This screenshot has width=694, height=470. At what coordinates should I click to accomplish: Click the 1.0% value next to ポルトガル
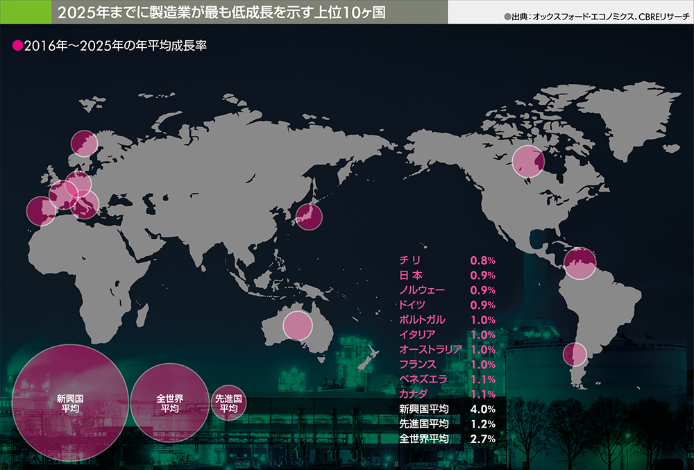[483, 320]
